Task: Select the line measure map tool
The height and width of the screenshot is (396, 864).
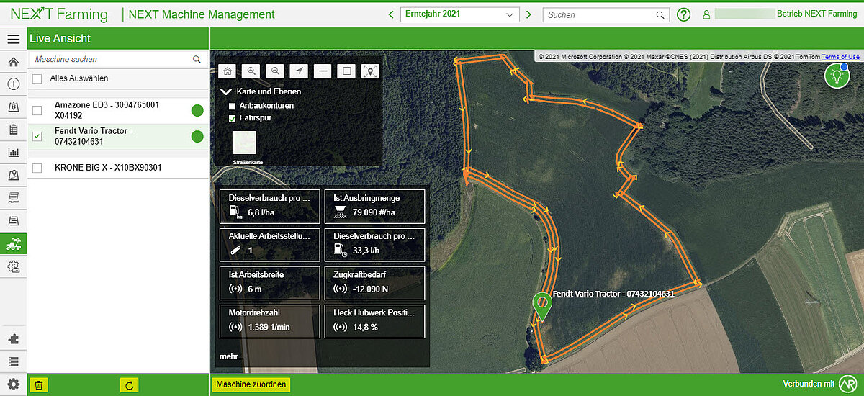Action: click(x=323, y=71)
